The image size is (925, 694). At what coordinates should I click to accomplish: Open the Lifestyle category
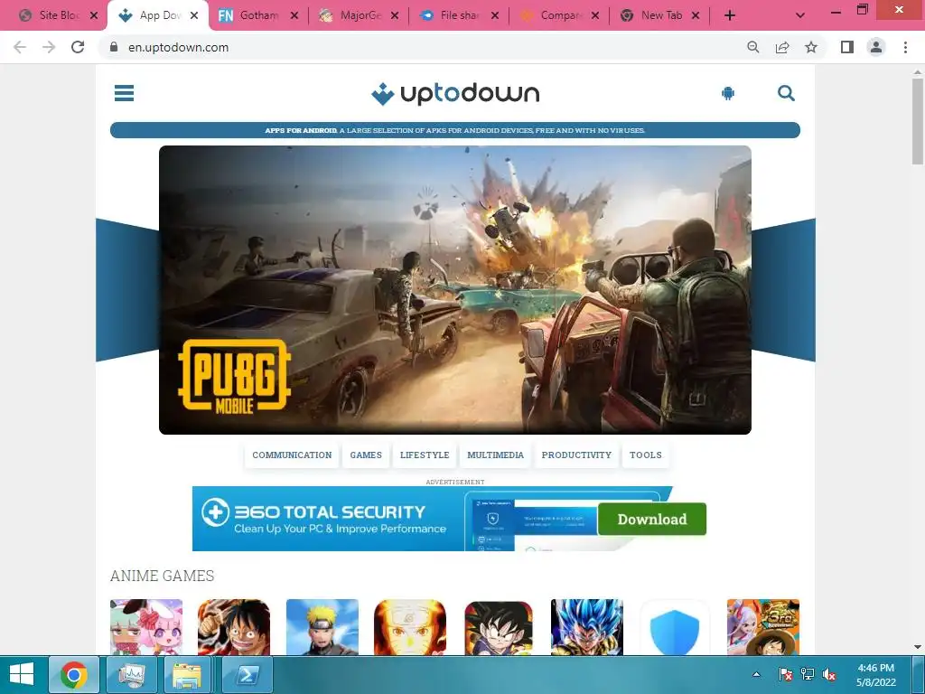[425, 455]
